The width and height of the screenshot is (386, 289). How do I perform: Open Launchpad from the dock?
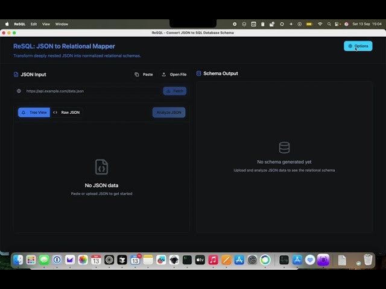(31, 260)
